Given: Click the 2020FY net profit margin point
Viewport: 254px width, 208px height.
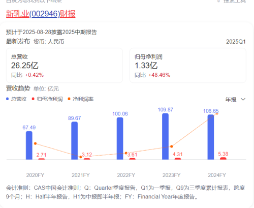Looking at the screenshot, I should pos(35,143).
